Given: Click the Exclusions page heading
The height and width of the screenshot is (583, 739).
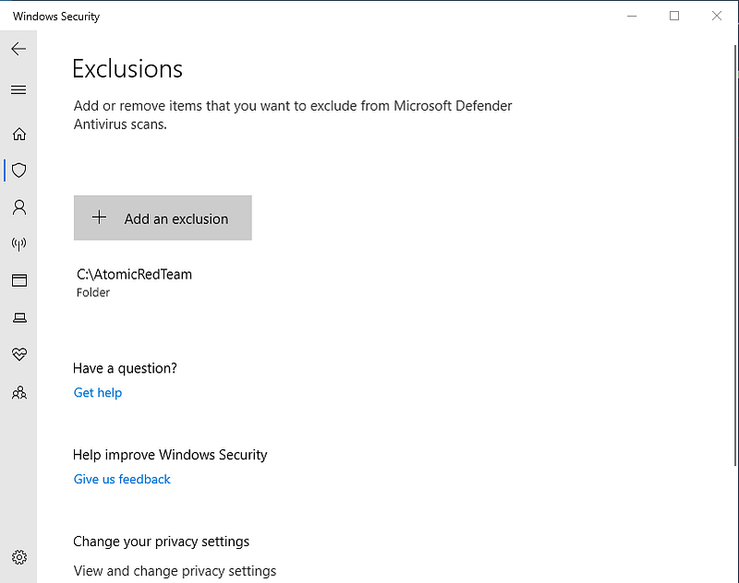Looking at the screenshot, I should coord(127,69).
